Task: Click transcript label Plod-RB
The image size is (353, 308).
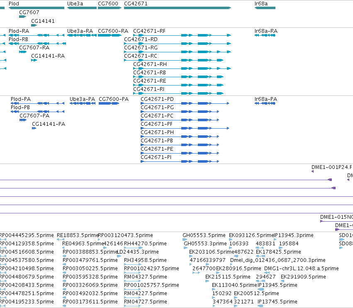Action: [x=19, y=39]
